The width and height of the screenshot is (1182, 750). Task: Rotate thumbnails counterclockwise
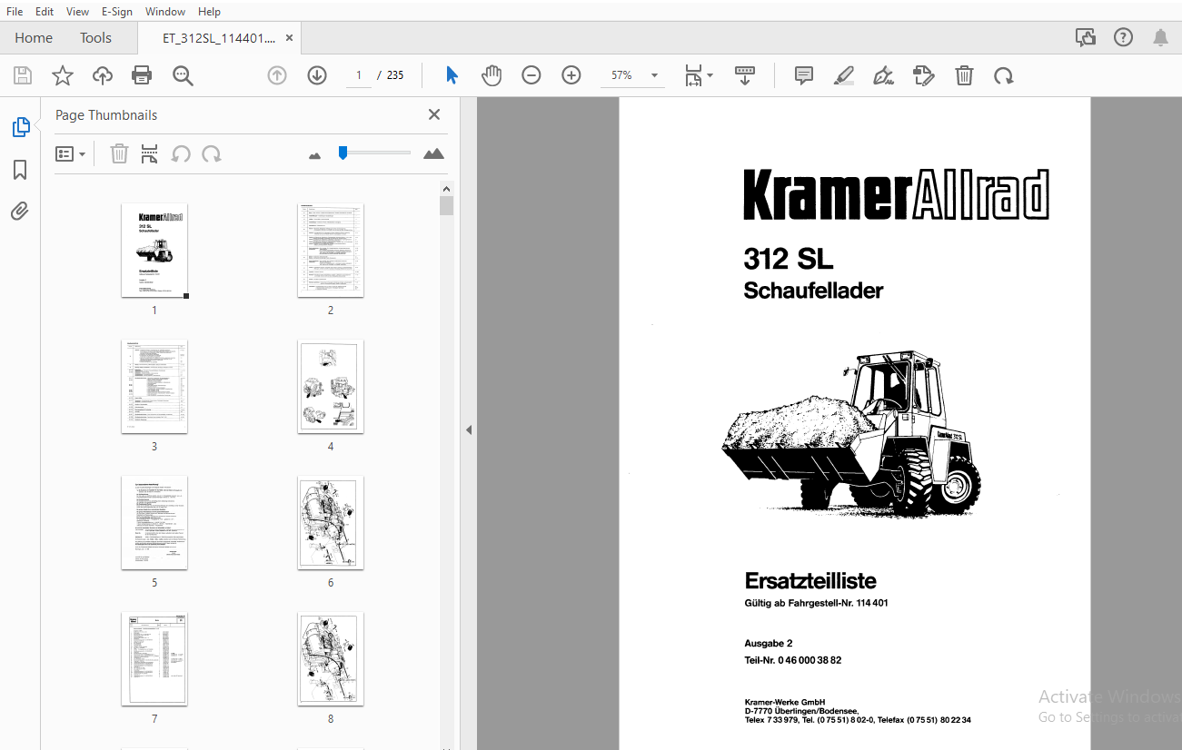(x=181, y=153)
